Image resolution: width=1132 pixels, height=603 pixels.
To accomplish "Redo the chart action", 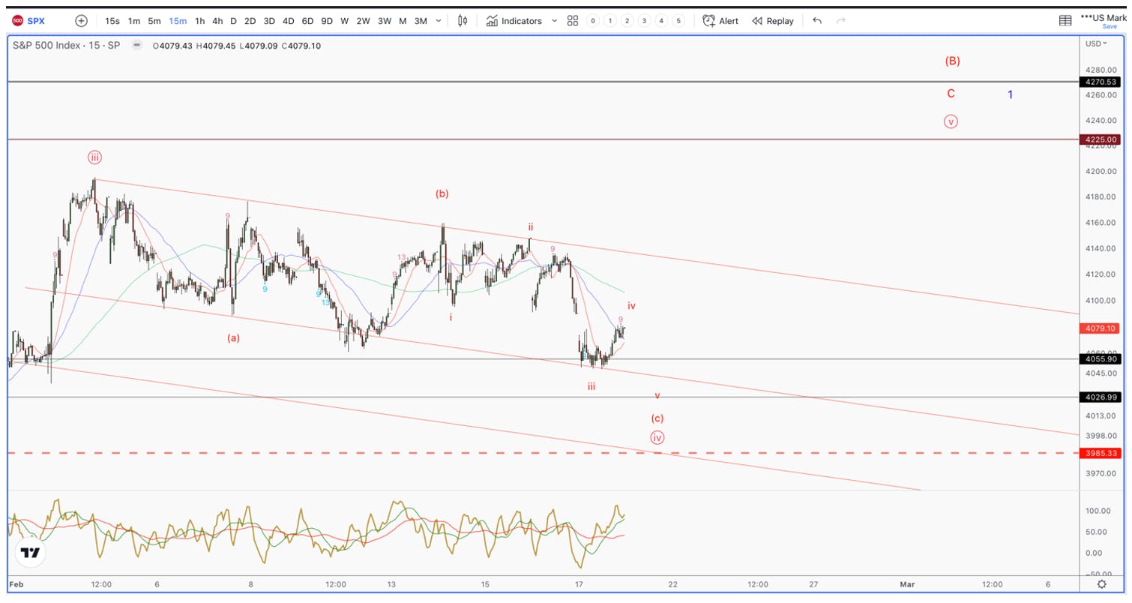I will (841, 21).
